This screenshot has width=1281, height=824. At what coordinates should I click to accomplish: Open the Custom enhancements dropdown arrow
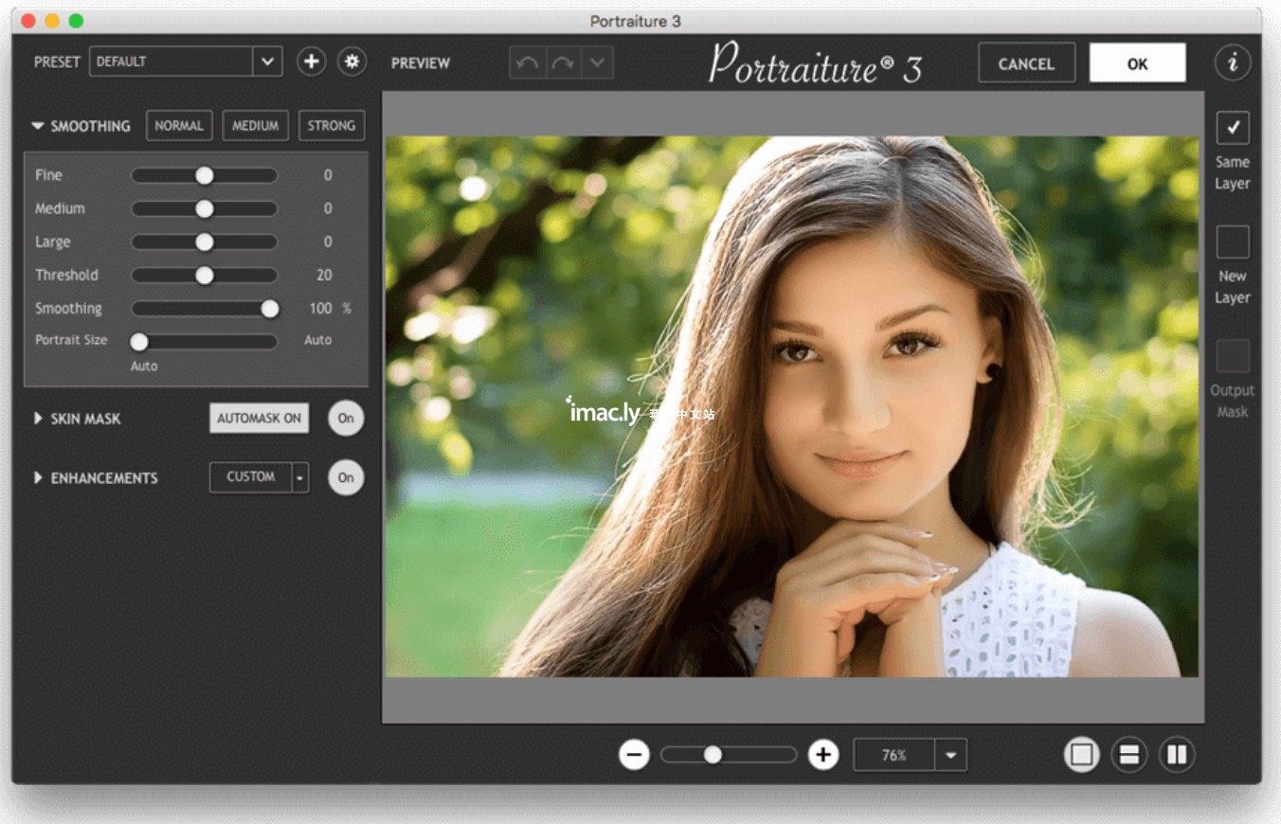pyautogui.click(x=300, y=477)
